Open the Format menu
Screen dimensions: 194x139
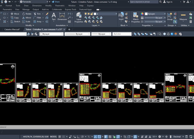click(x=9, y=6)
